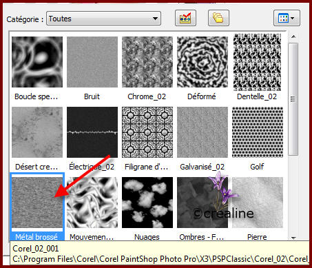Select the Métal brossé texture thumbnail
Screen dimensions: 312x268
pos(37,203)
